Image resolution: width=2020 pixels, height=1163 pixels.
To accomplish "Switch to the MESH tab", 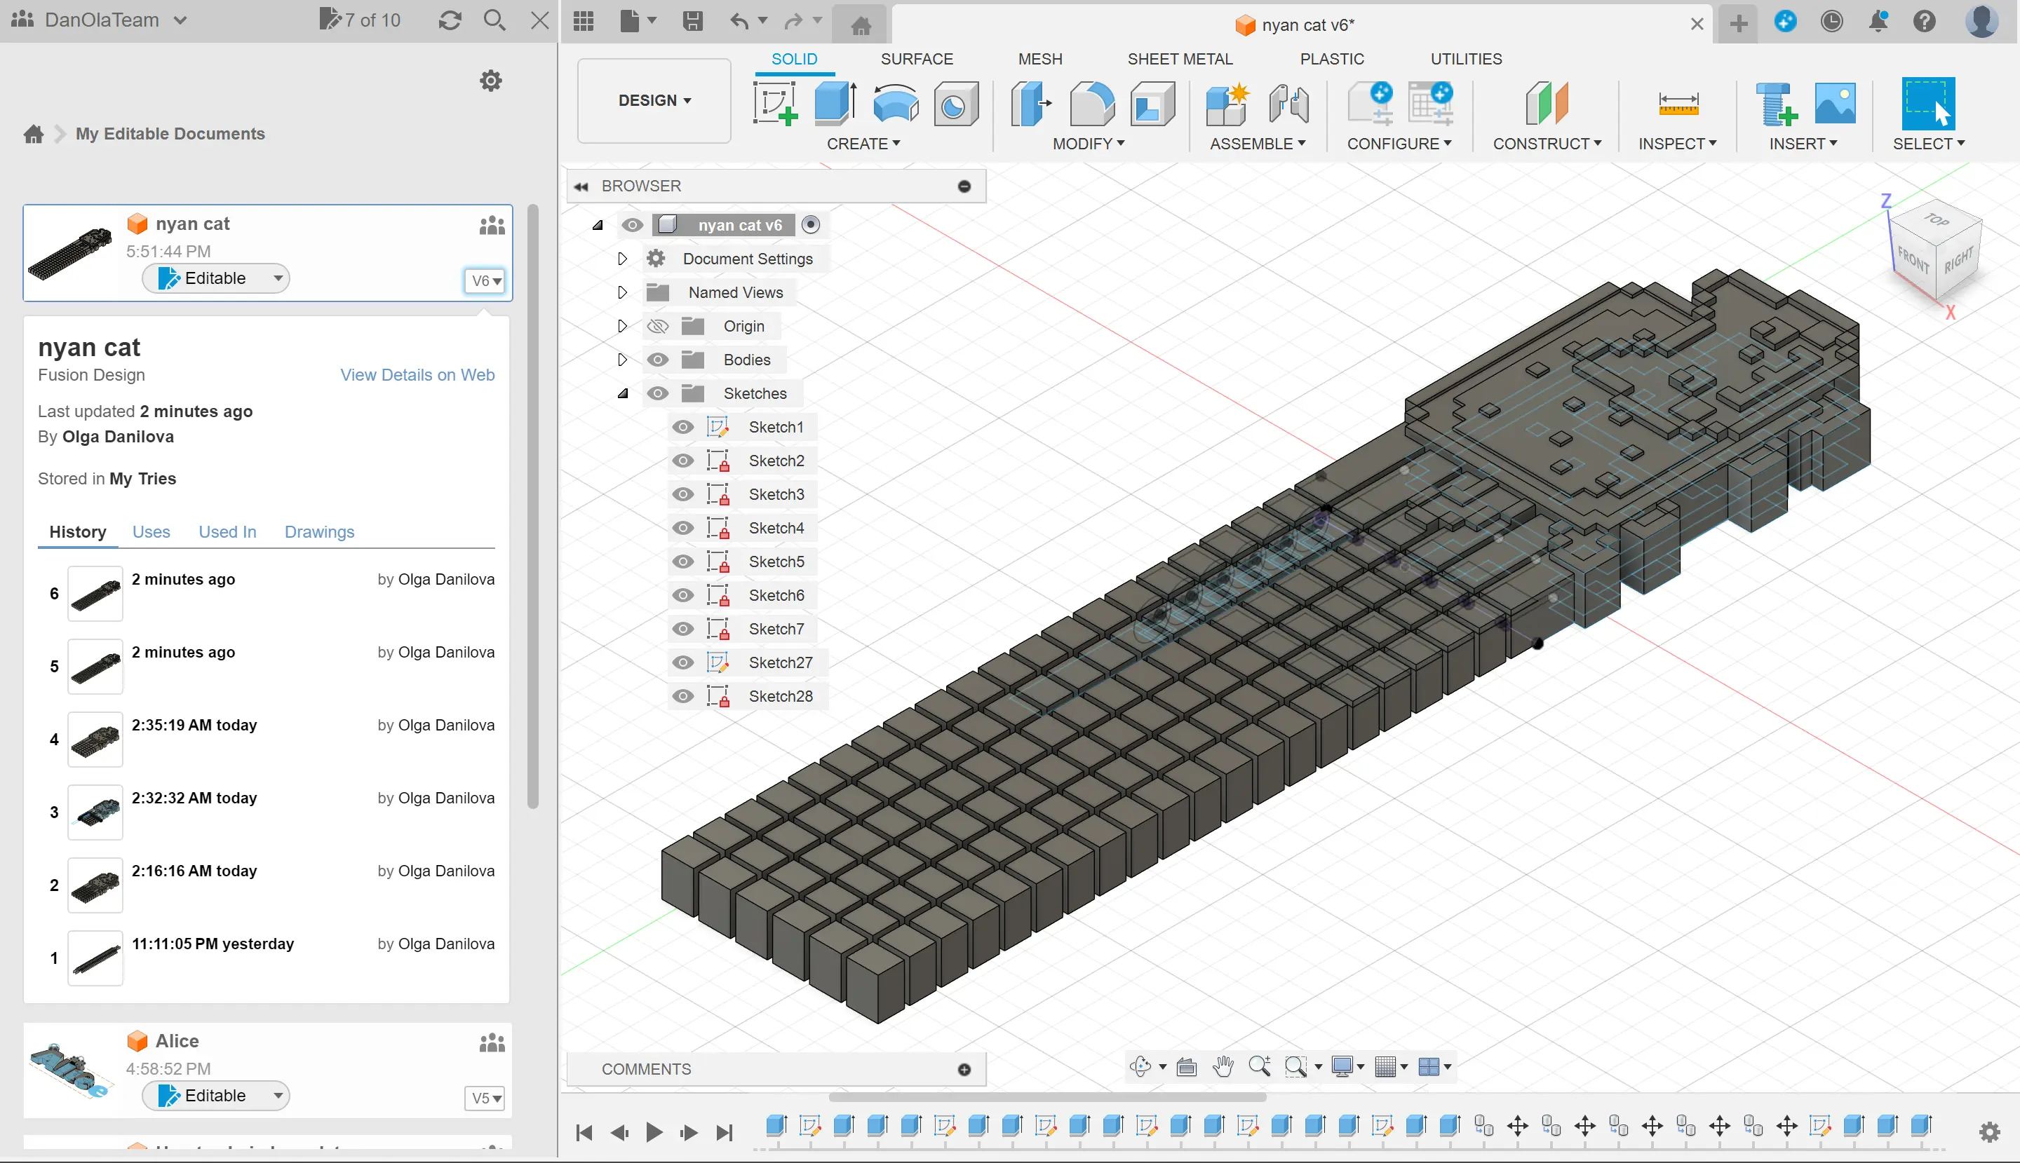I will pos(1039,58).
